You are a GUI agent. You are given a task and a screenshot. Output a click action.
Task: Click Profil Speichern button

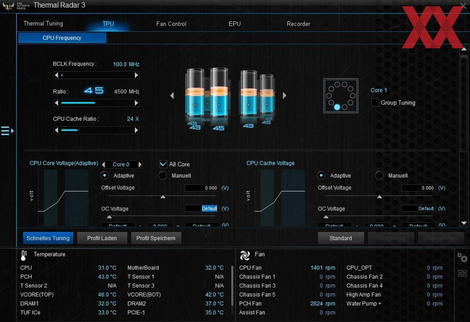[x=156, y=238]
